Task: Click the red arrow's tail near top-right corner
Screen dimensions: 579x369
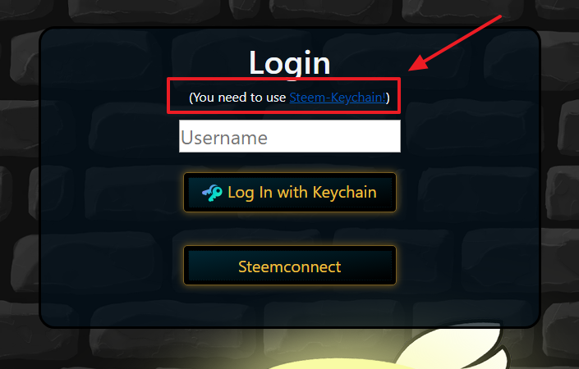Action: [x=497, y=18]
